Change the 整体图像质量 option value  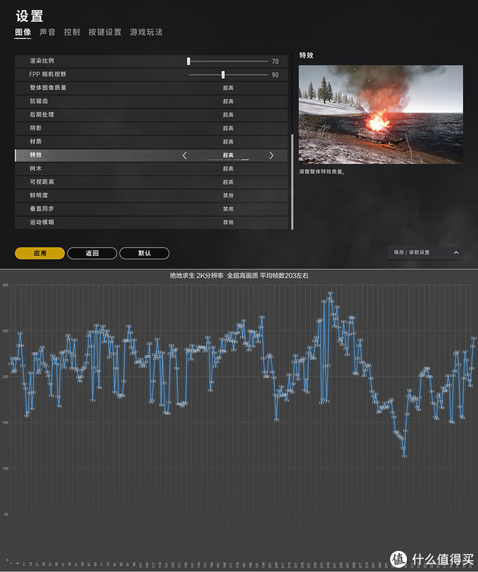[228, 88]
